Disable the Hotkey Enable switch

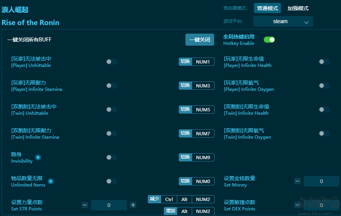coord(269,39)
